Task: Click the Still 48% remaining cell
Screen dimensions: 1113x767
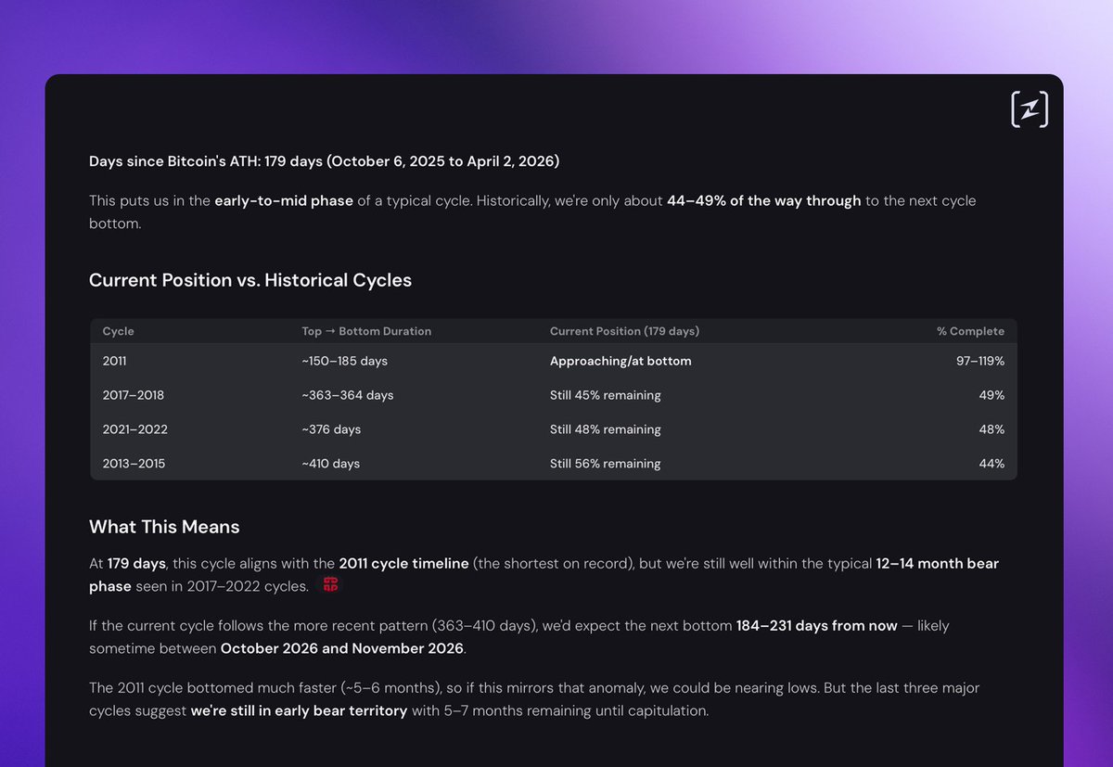Action: pos(605,429)
